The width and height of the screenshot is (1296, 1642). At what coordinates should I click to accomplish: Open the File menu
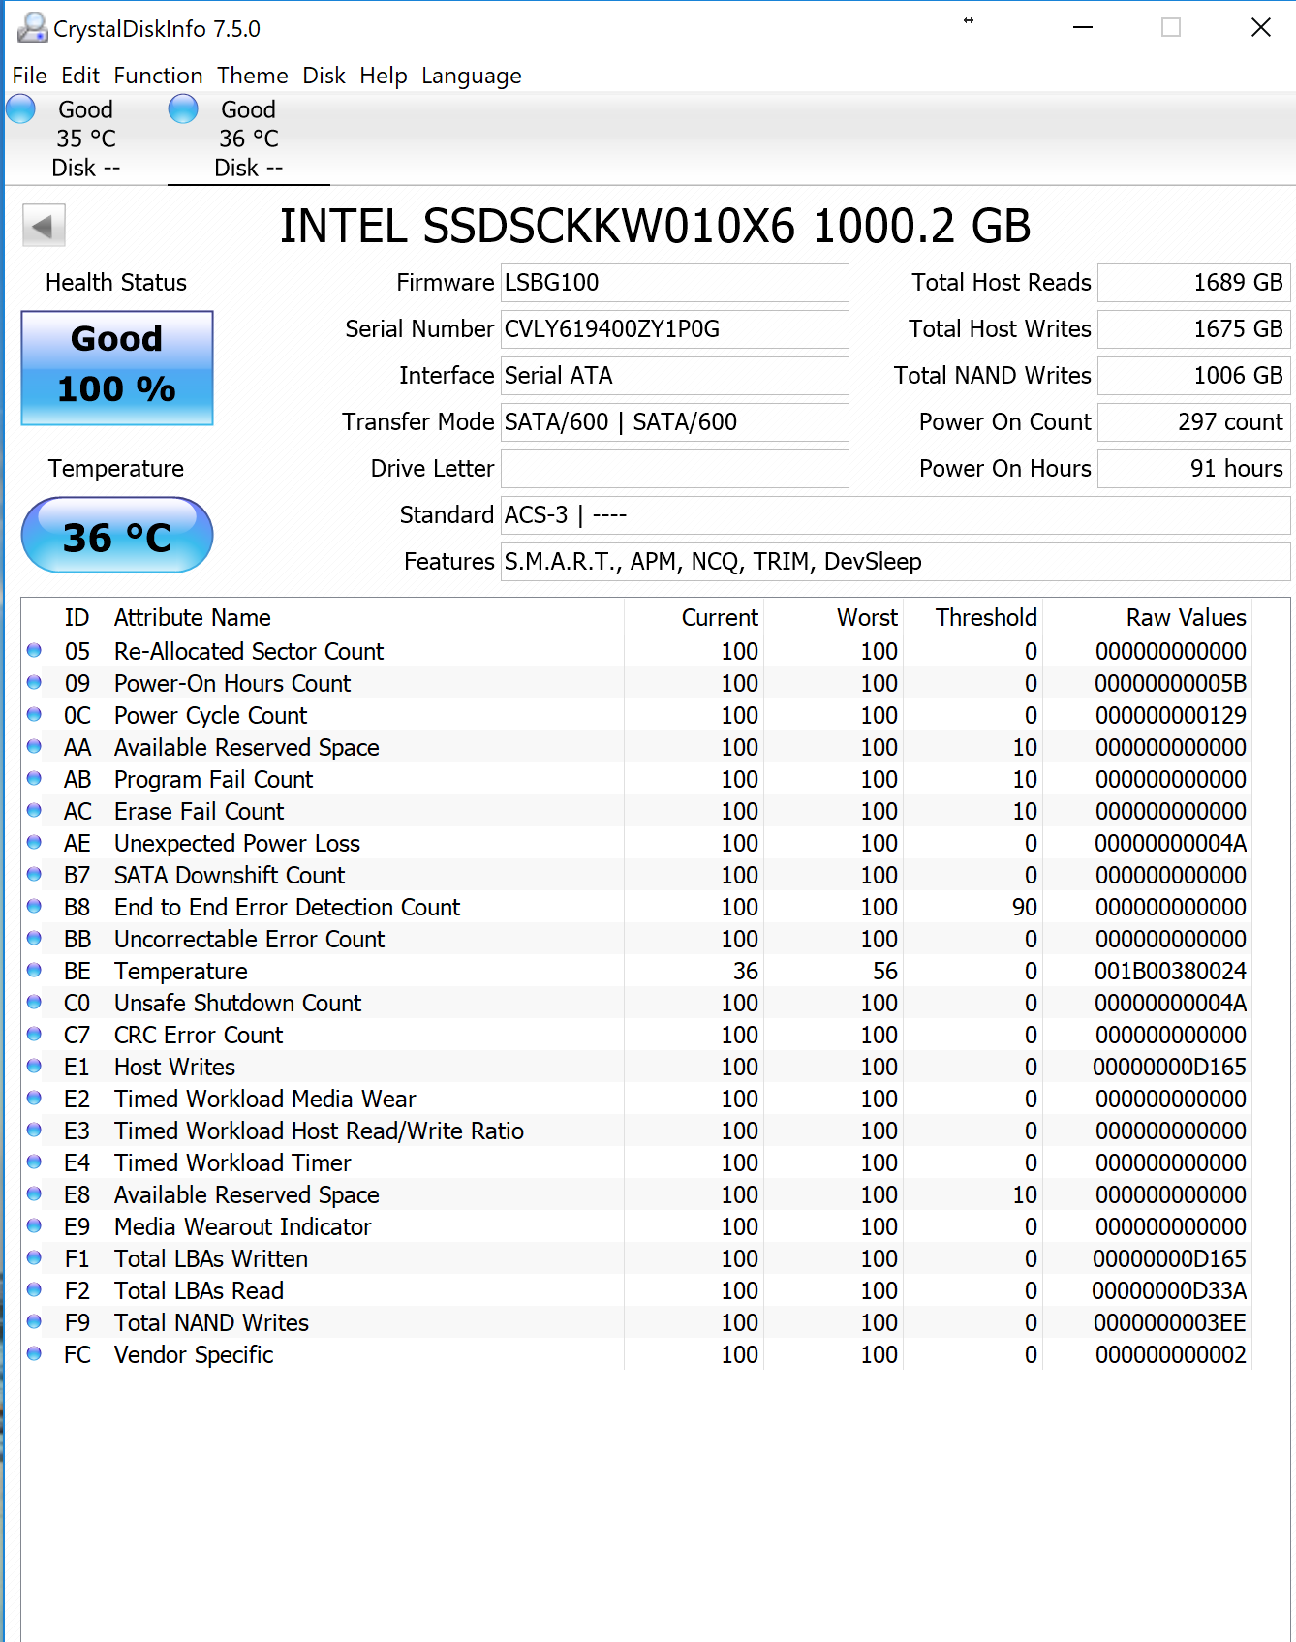click(29, 76)
